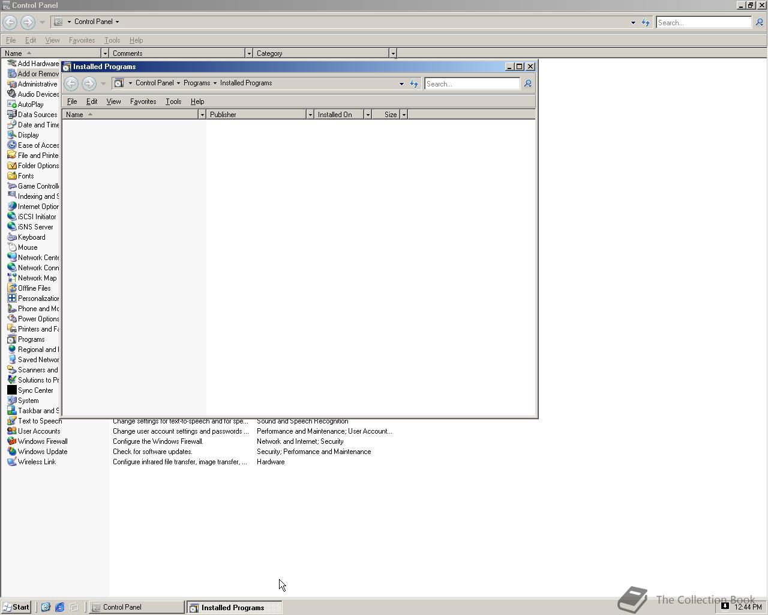Select 'Configure the Windows Firewall.' comment text

pyautogui.click(x=158, y=441)
